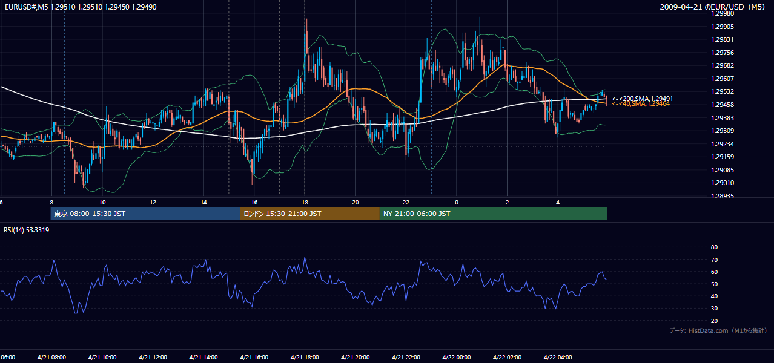Image resolution: width=774 pixels, height=363 pixels.
Task: Click RSI scale value 30
Action: [714, 309]
